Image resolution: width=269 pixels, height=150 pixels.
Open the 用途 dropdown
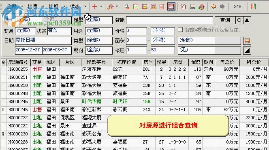click(x=99, y=31)
